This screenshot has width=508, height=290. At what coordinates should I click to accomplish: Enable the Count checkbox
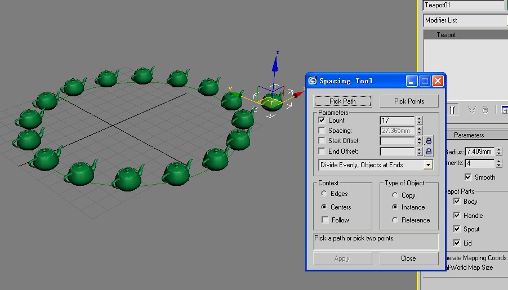coord(322,120)
